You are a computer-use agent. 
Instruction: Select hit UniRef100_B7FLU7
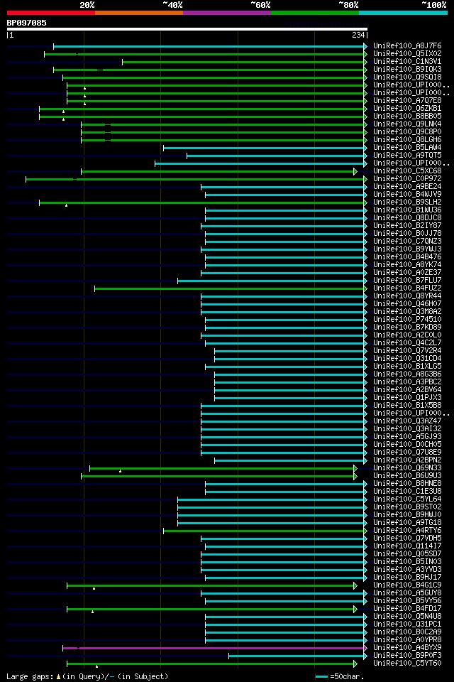[x=407, y=281]
